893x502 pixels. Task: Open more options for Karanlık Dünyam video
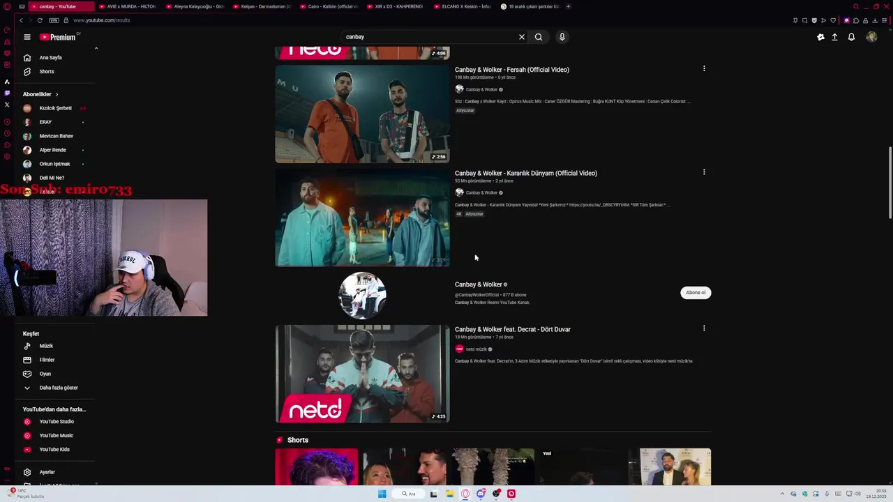pos(704,172)
